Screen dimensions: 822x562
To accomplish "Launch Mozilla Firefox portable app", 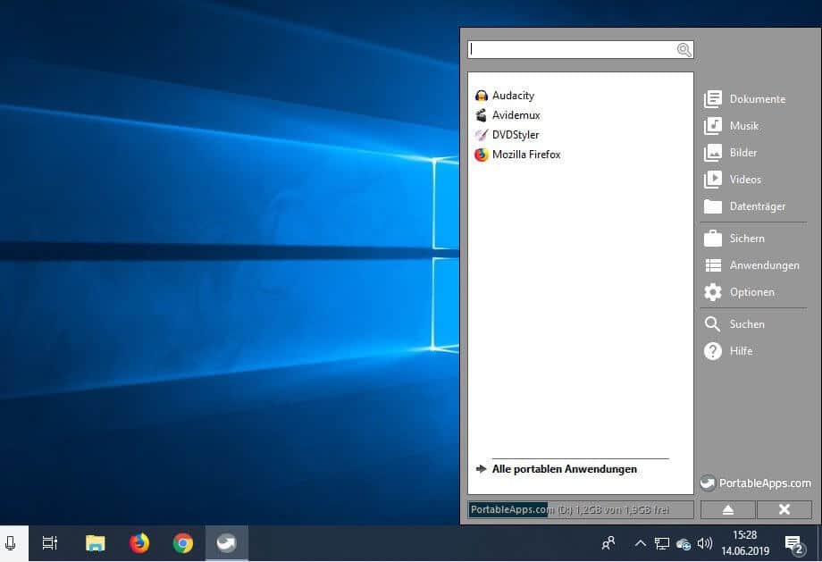I will (525, 155).
